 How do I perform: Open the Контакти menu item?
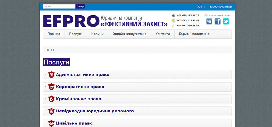163,34
